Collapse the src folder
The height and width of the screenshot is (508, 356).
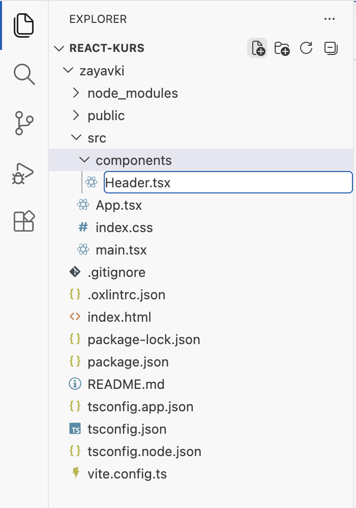76,137
